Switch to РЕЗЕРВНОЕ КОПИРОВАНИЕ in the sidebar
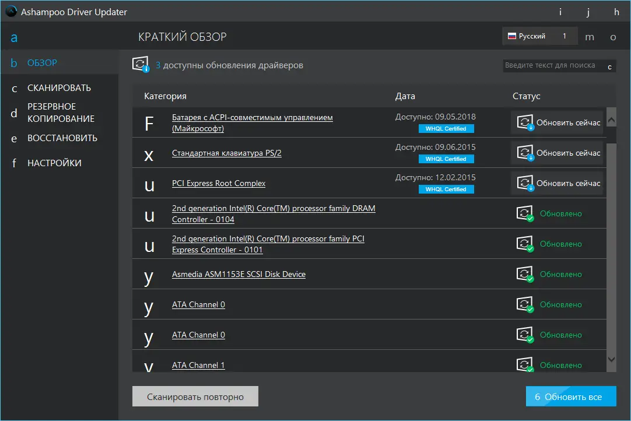 [x=61, y=113]
